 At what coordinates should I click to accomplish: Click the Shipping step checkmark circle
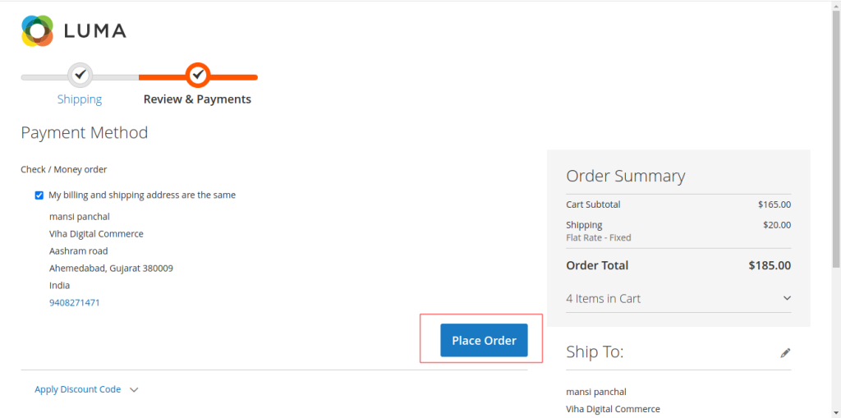(80, 75)
